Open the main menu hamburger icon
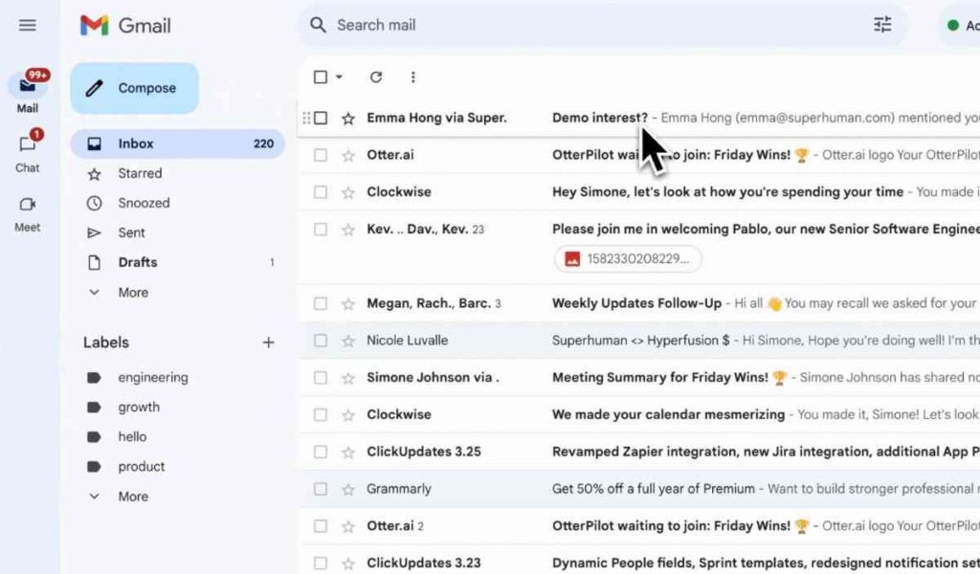The width and height of the screenshot is (980, 574). click(28, 25)
